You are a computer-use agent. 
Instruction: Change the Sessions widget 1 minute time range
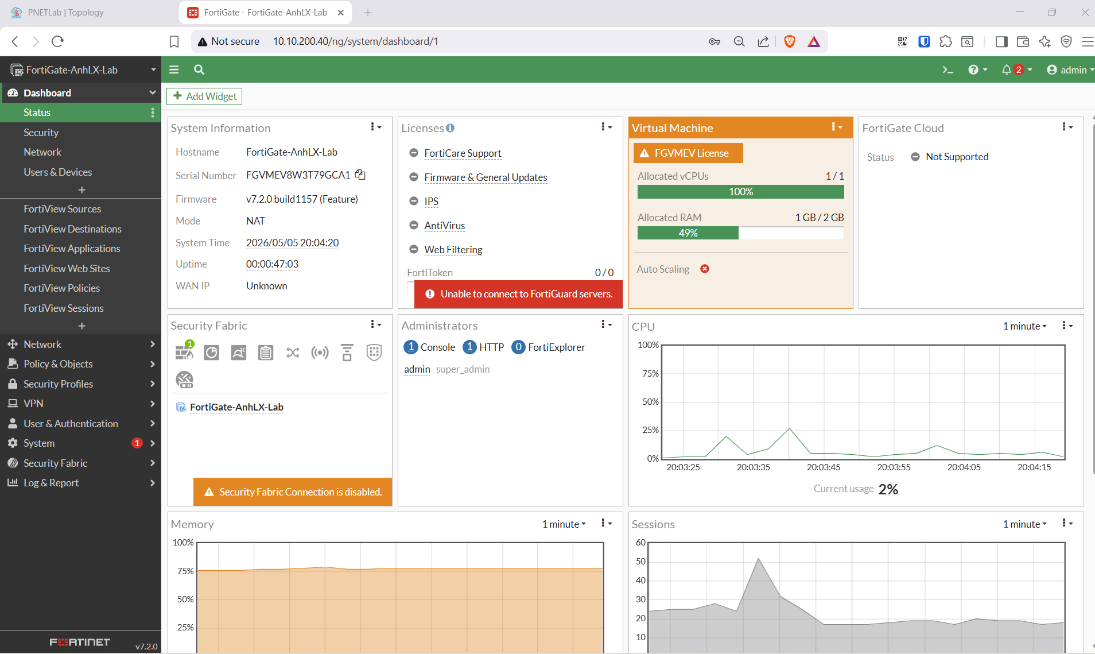[1024, 524]
